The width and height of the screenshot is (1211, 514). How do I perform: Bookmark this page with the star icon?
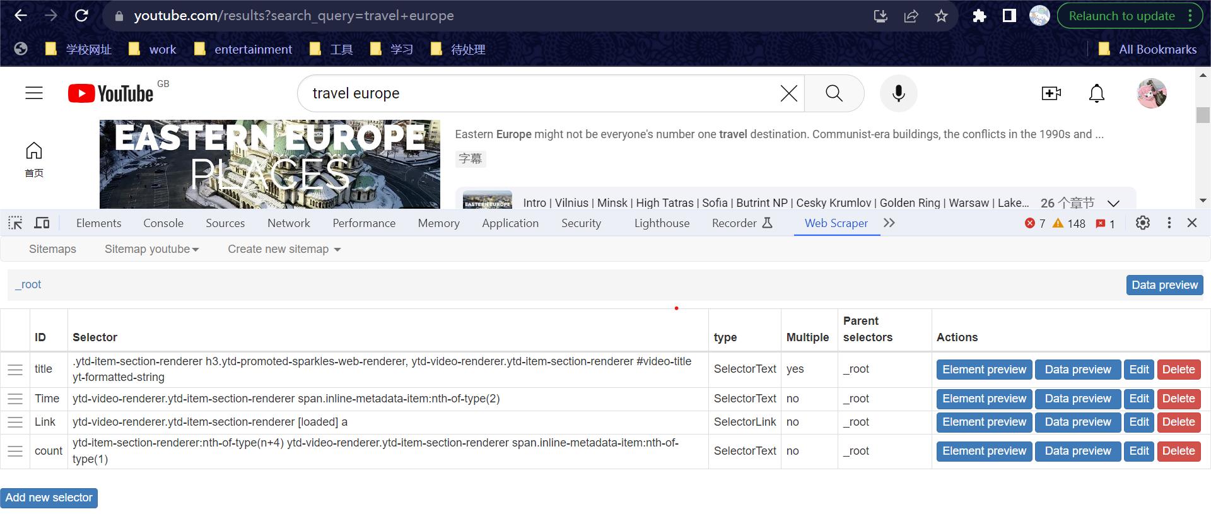tap(941, 16)
